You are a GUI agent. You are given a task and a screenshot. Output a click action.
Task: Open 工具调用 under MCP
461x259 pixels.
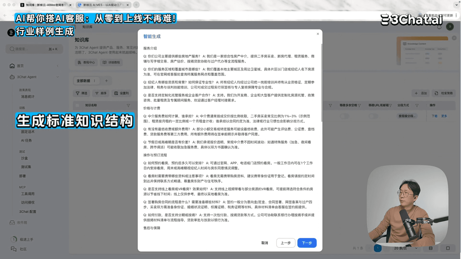[28, 194]
